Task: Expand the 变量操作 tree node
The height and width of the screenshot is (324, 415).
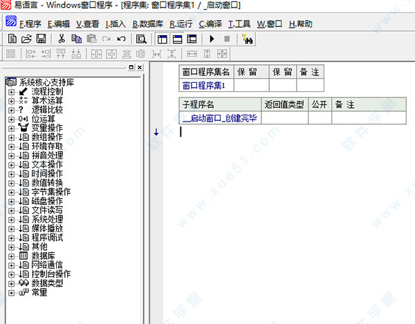Action: (x=11, y=128)
